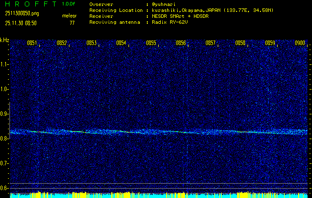
Task: Click the kHz axis unit label
Action: tap(4, 40)
